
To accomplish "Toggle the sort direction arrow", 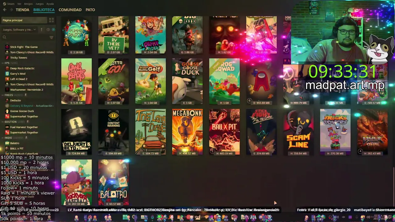I will coord(41,30).
